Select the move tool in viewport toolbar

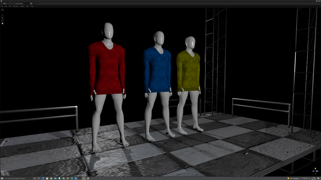point(3,15)
